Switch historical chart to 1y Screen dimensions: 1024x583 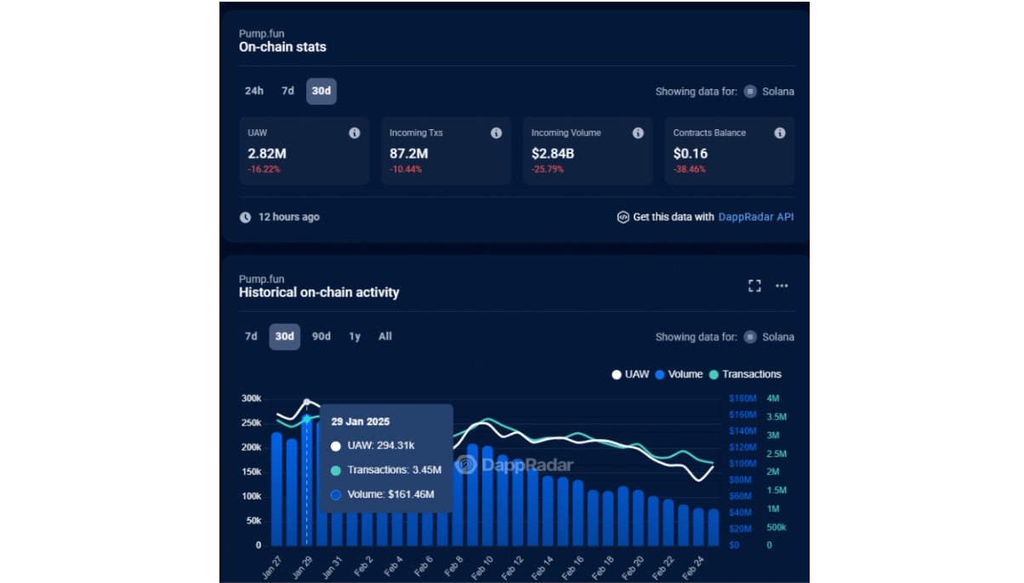355,337
